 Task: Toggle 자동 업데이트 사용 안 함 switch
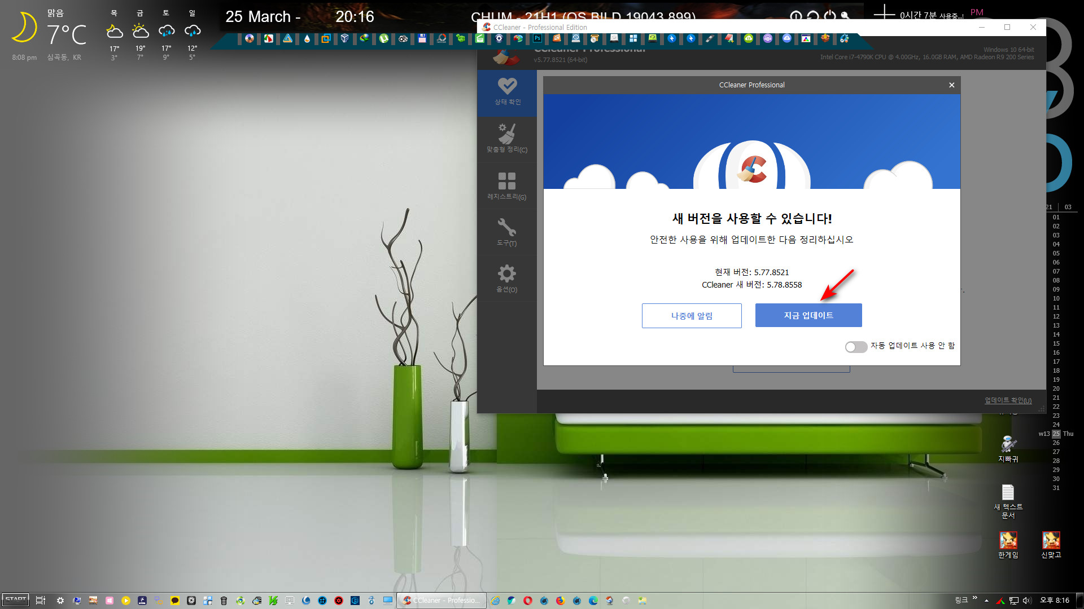(x=856, y=347)
